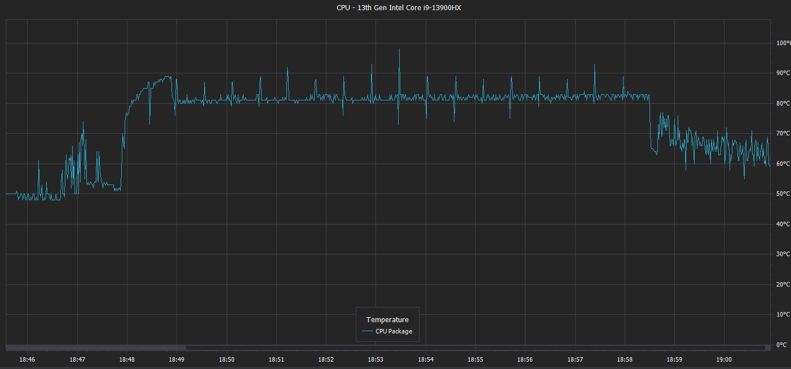Viewport: 791px width, 369px height.
Task: Click the 100°C temperature axis label
Action: coord(783,43)
